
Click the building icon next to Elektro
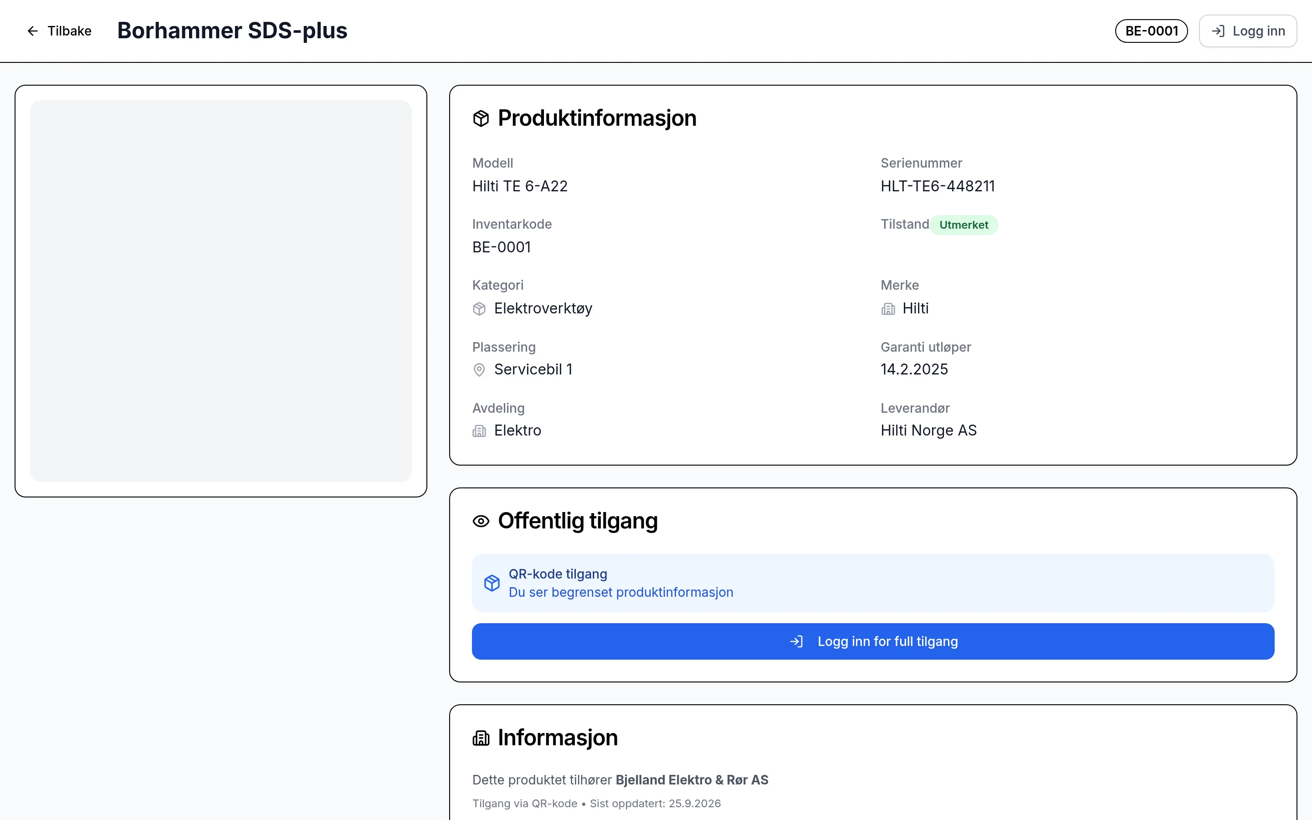click(479, 430)
